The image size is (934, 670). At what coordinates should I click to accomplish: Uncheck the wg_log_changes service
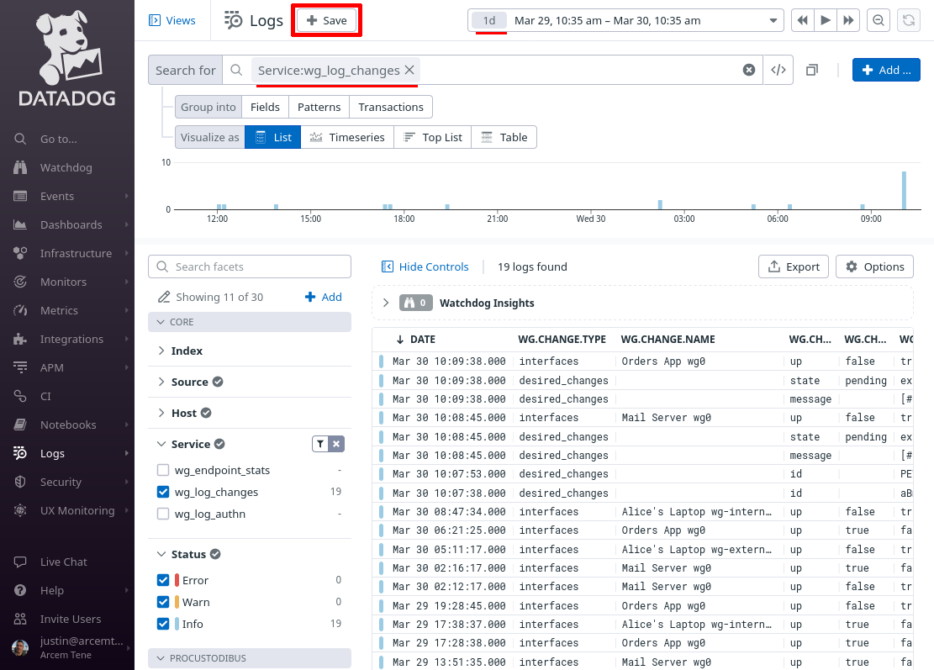pyautogui.click(x=162, y=492)
